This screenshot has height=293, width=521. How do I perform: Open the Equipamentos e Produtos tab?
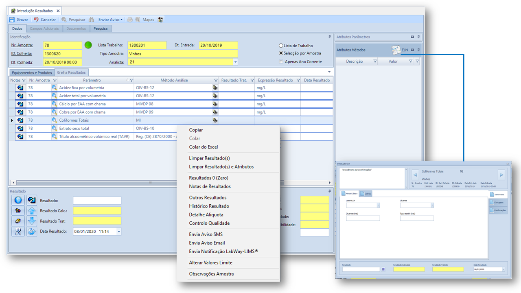point(32,72)
